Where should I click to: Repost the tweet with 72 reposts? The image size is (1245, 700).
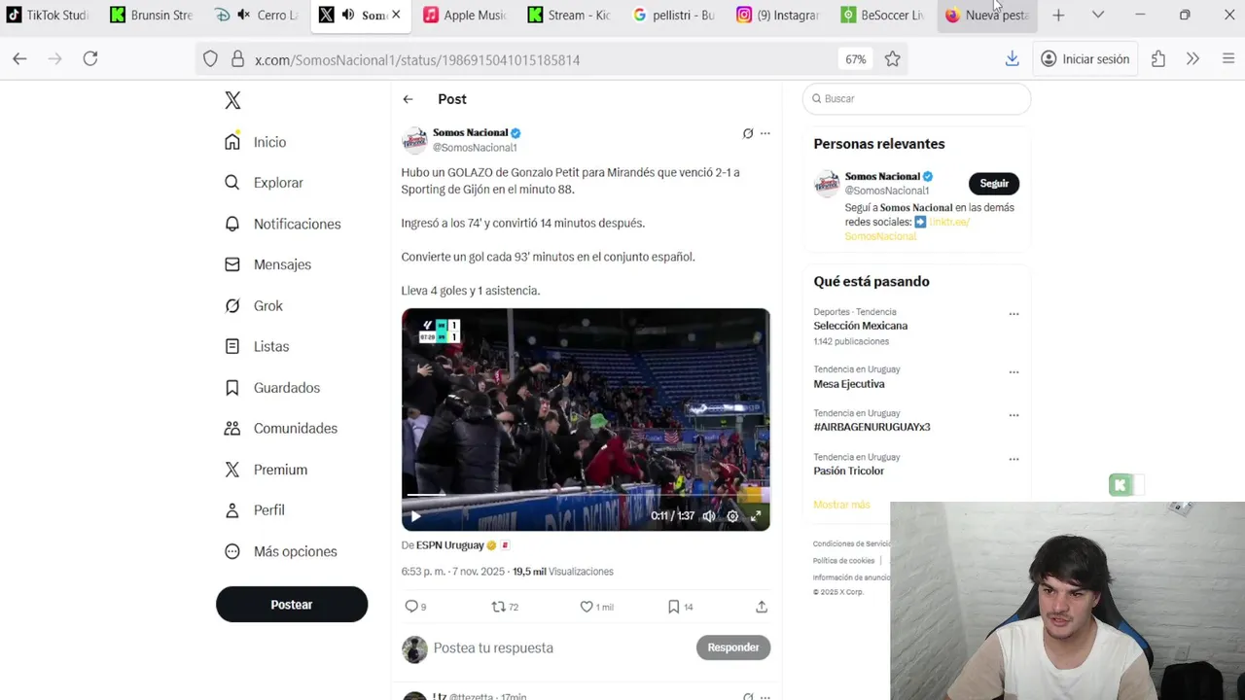coord(499,607)
